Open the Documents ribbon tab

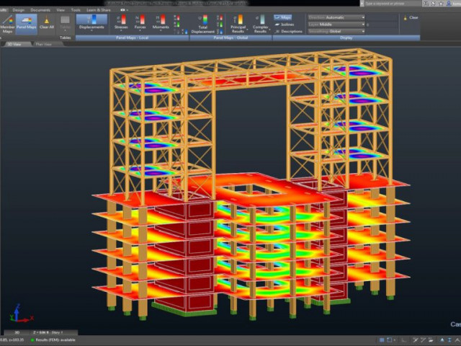40,10
